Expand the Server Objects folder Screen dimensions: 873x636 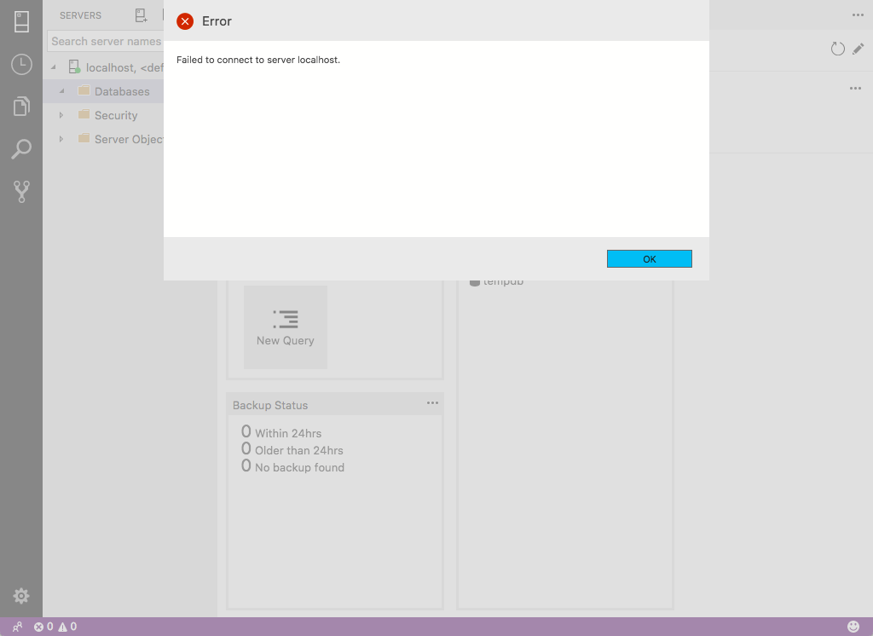(x=61, y=139)
